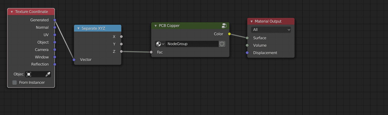This screenshot has height=115, width=388.
Task: Click the Object output socket
Action: (x=55, y=42)
